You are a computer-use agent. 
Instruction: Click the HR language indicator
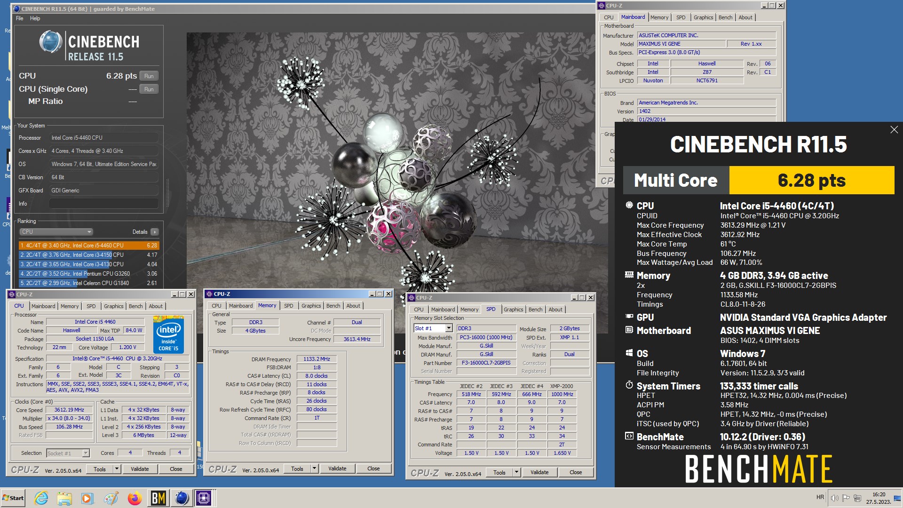coord(820,497)
